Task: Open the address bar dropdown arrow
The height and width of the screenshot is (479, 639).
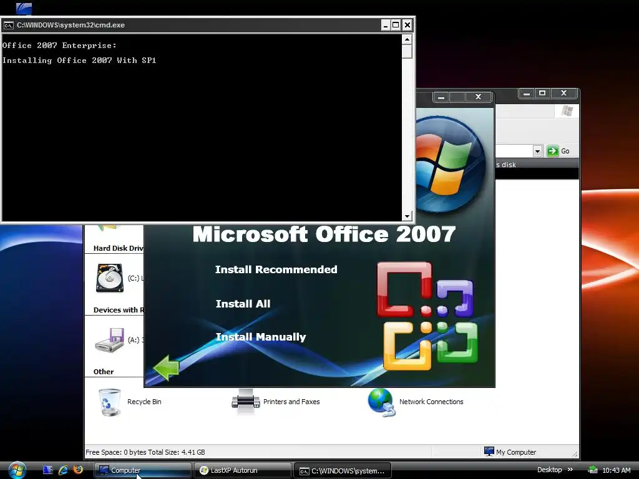Action: pos(537,151)
